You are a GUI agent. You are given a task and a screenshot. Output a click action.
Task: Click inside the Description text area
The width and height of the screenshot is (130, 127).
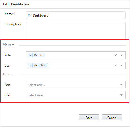point(76,30)
